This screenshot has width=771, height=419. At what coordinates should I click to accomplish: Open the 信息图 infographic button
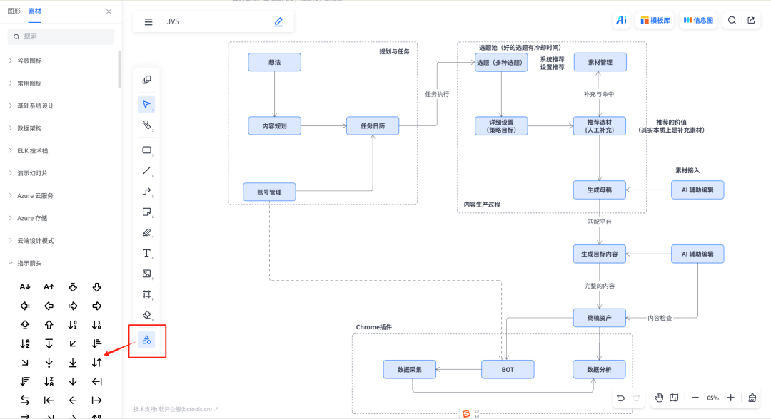(698, 20)
